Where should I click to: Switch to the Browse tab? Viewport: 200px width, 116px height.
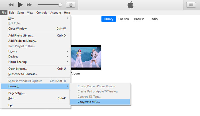(139, 19)
